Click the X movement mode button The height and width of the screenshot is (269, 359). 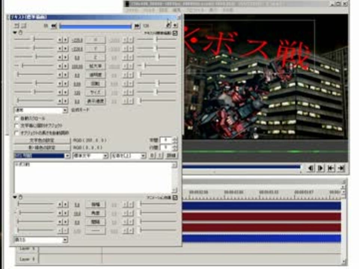pos(95,40)
